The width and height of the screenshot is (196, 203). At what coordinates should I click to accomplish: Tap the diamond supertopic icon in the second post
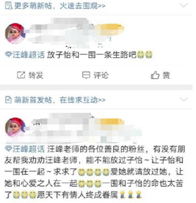[8, 148]
